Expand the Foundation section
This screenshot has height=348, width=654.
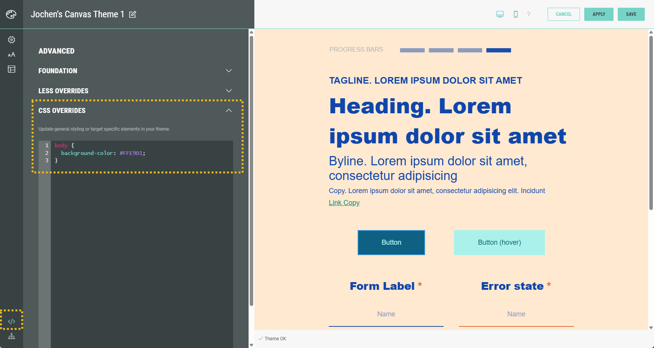229,71
